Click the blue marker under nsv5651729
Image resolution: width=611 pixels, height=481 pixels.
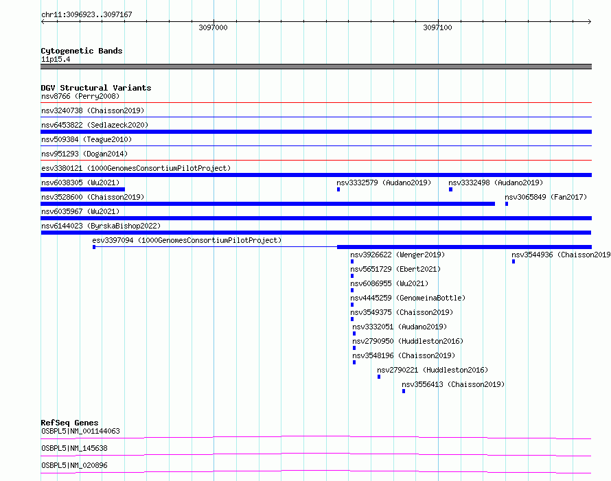pyautogui.click(x=352, y=276)
